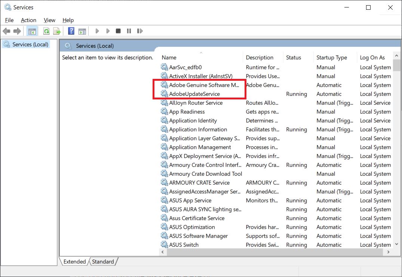Click the Refresh toolbar icon
The image size is (402, 277).
click(46, 31)
